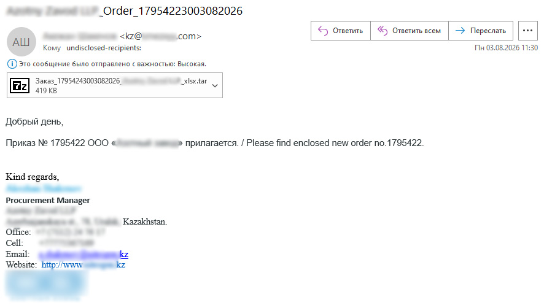Select the Заказ_17954243003082026 xlsx.tar attachment

(x=115, y=85)
